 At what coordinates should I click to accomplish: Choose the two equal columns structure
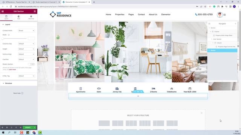click(x=117, y=123)
